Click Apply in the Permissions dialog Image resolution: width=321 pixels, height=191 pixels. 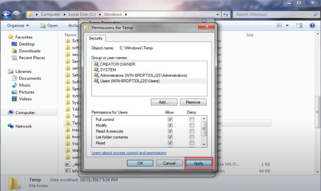[199, 163]
